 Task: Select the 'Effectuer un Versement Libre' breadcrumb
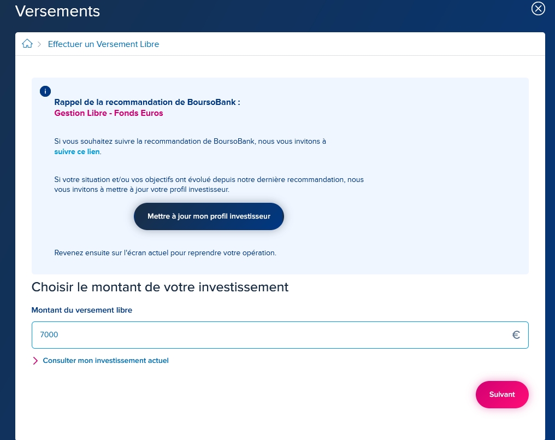[103, 44]
